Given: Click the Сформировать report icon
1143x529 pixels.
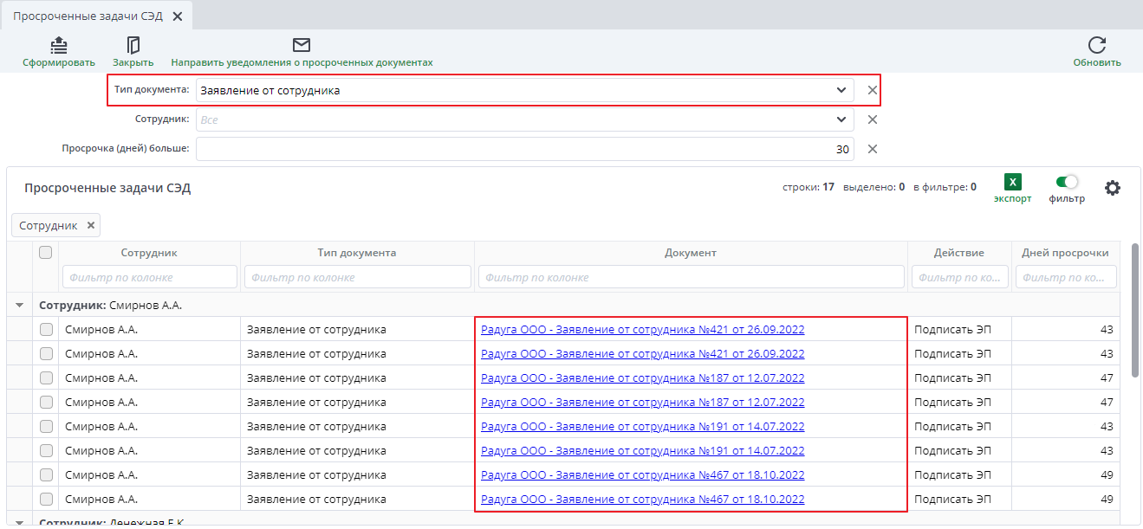Looking at the screenshot, I should (58, 45).
